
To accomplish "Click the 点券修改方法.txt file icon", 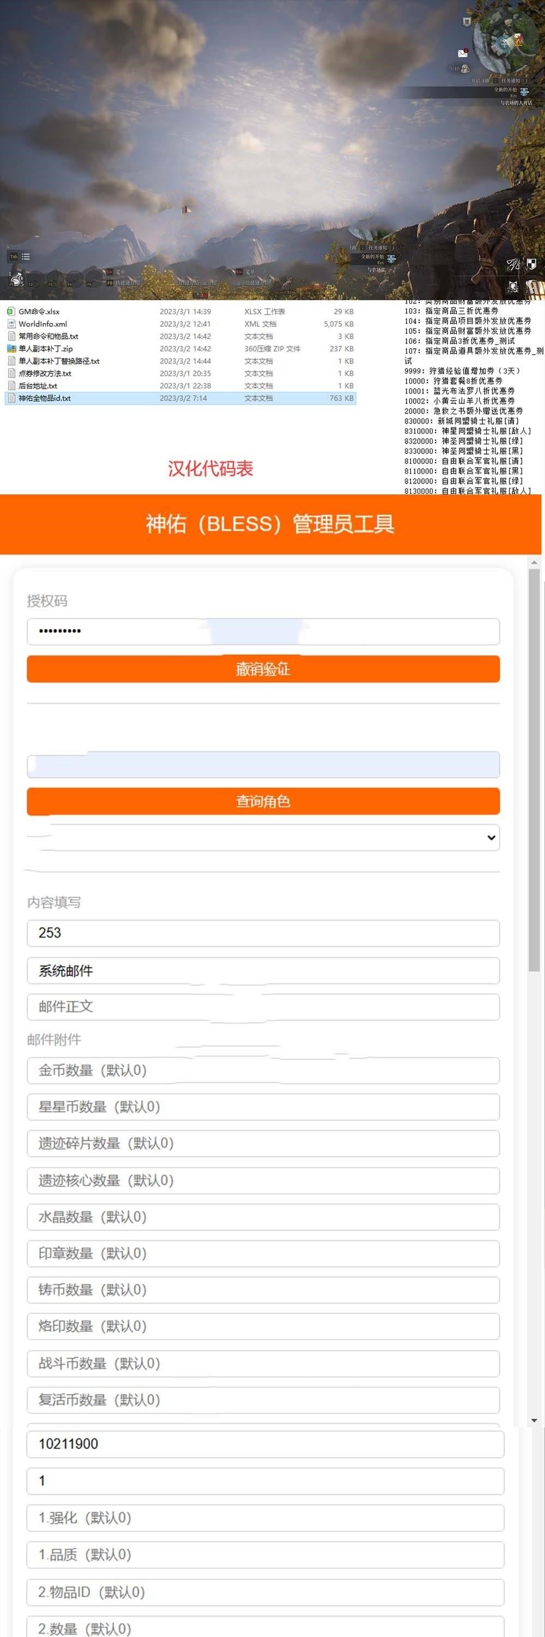I will [11, 374].
